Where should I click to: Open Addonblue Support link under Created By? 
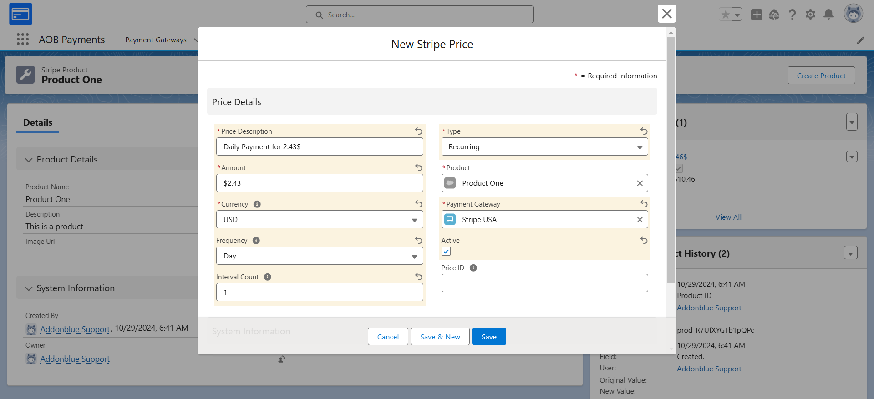pos(75,329)
